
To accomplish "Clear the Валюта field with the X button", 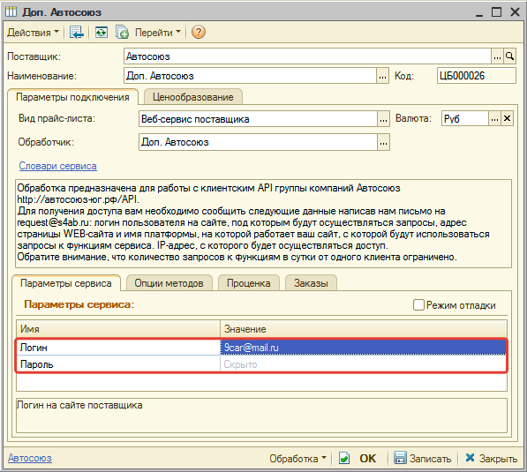I will click(508, 118).
